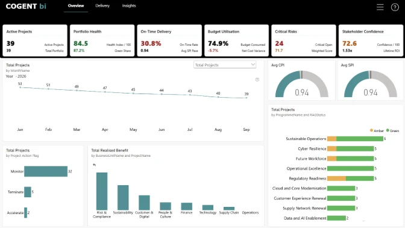Click the Operational Excellence bar

click(x=351, y=168)
